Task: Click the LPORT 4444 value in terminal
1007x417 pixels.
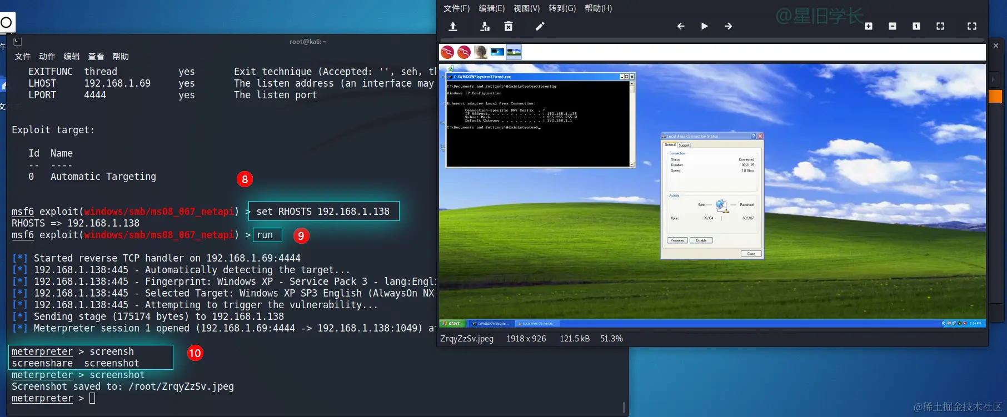Action: (95, 95)
